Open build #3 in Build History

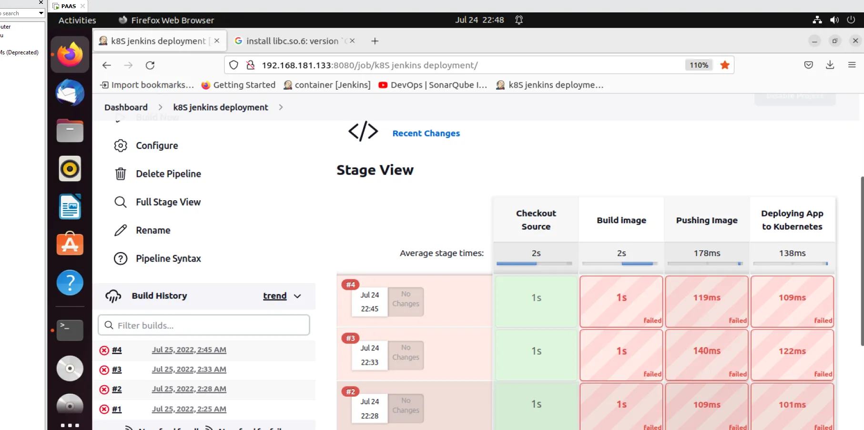click(117, 369)
